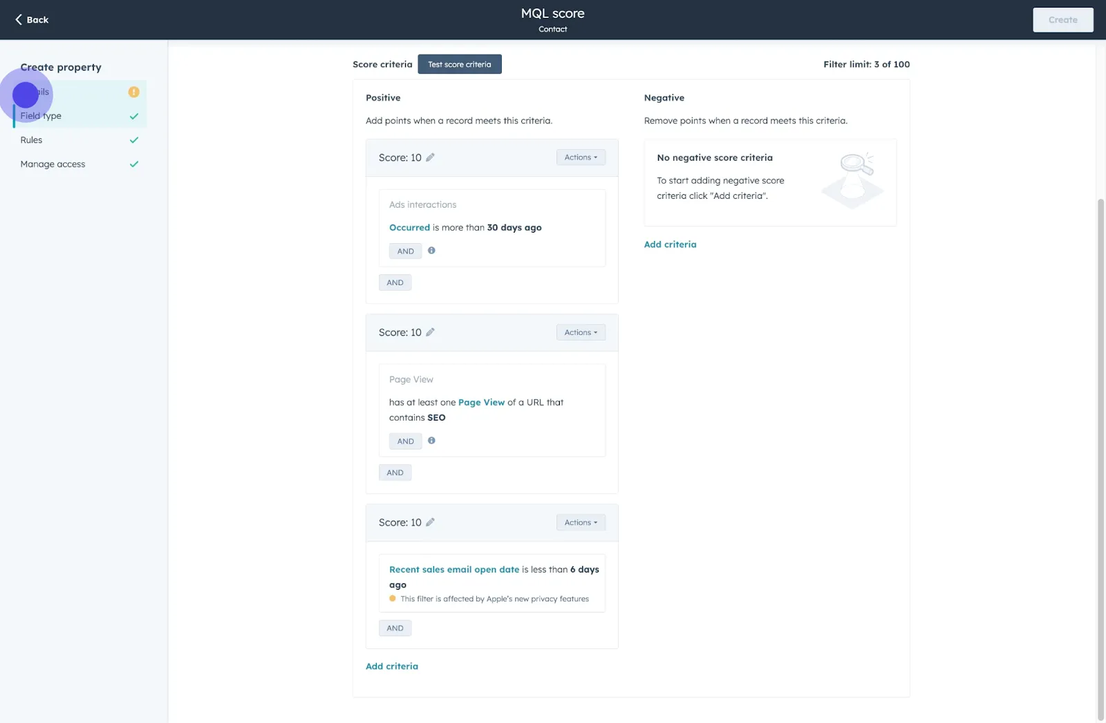This screenshot has width=1106, height=723.
Task: Click the 'Negative' section heading
Action: tap(664, 97)
